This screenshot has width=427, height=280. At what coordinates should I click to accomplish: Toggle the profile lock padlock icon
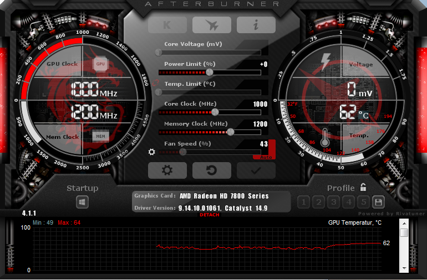(x=363, y=187)
